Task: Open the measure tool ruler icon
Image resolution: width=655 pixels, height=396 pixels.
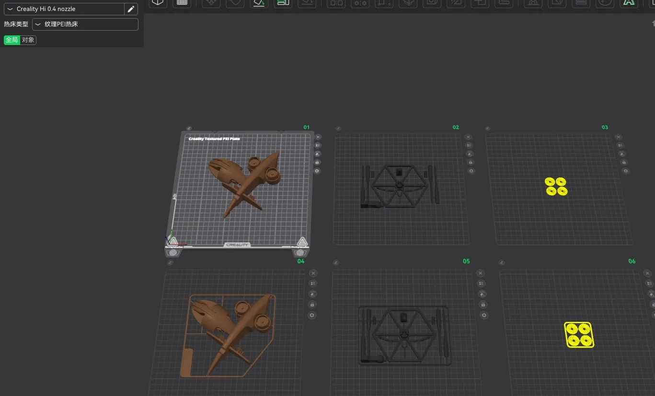Action: [504, 3]
